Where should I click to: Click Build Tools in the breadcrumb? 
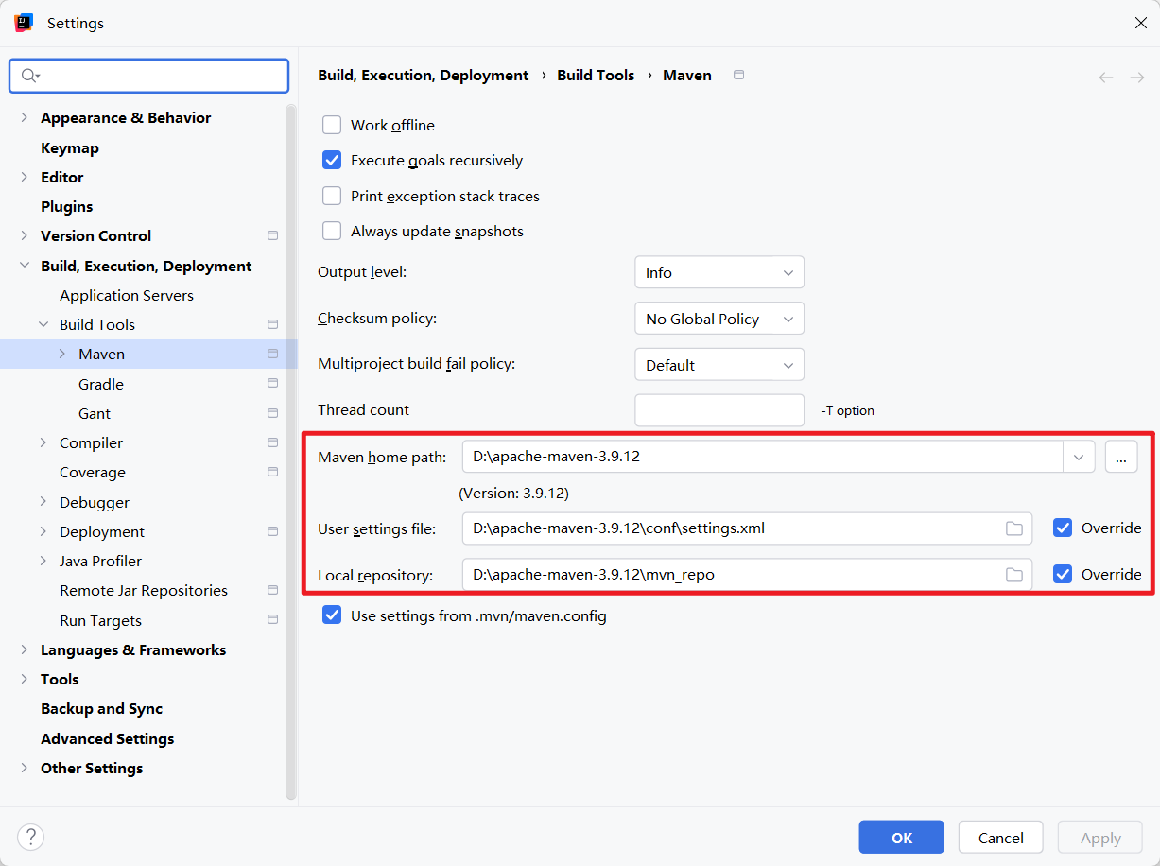point(596,75)
